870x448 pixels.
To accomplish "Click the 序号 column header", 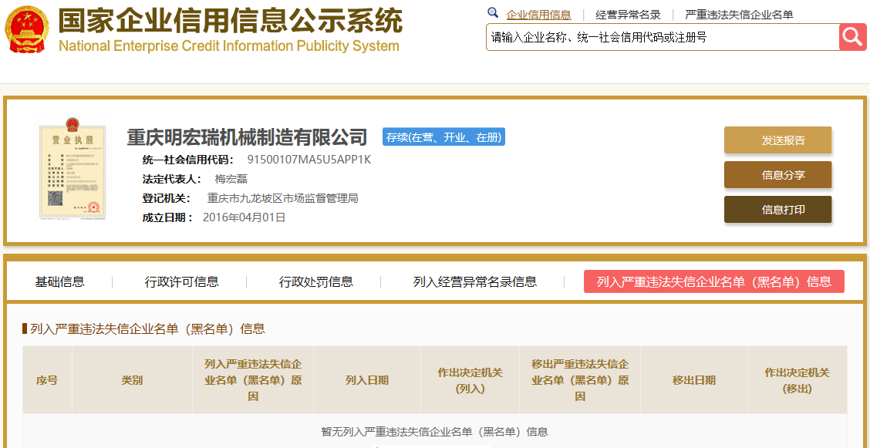I will pyautogui.click(x=47, y=380).
